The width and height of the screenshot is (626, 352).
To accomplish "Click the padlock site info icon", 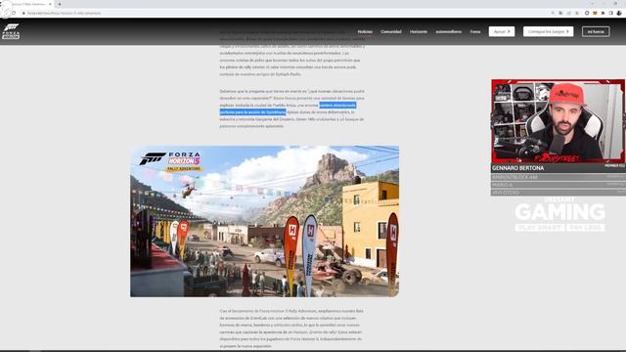I will coord(23,13).
